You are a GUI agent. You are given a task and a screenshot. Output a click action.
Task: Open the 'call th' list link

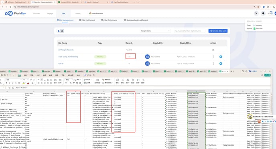point(61,64)
